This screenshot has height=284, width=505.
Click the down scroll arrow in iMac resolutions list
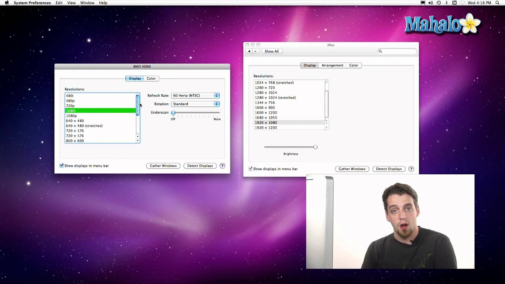point(326,127)
